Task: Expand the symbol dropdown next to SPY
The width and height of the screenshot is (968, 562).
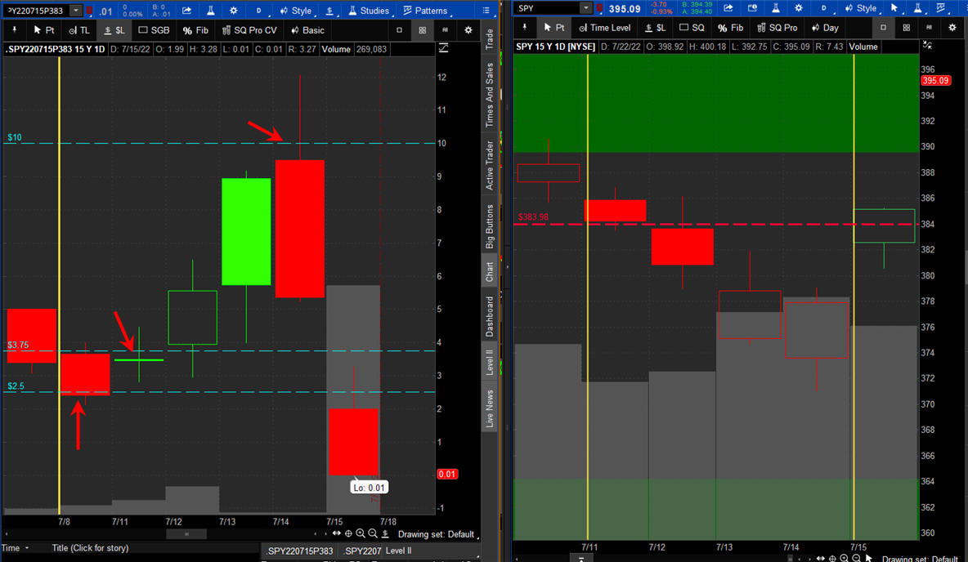Action: click(x=585, y=8)
